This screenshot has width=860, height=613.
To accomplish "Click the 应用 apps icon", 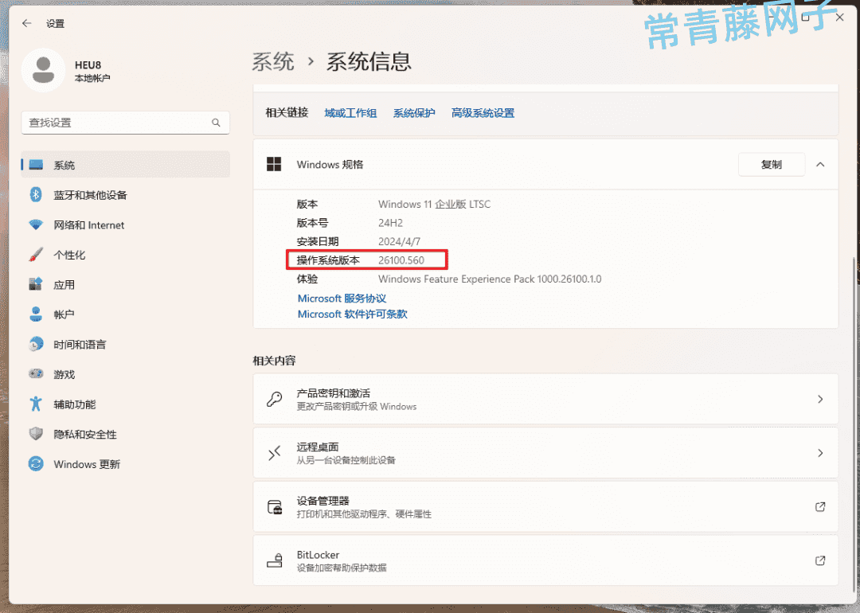I will pyautogui.click(x=36, y=284).
